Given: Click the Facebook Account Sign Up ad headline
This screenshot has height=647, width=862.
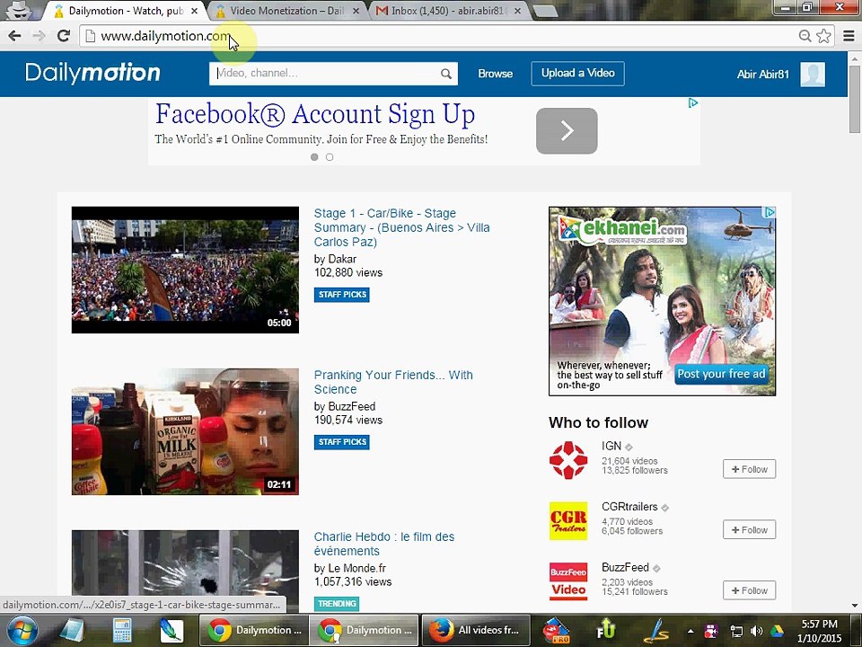Looking at the screenshot, I should [x=315, y=114].
